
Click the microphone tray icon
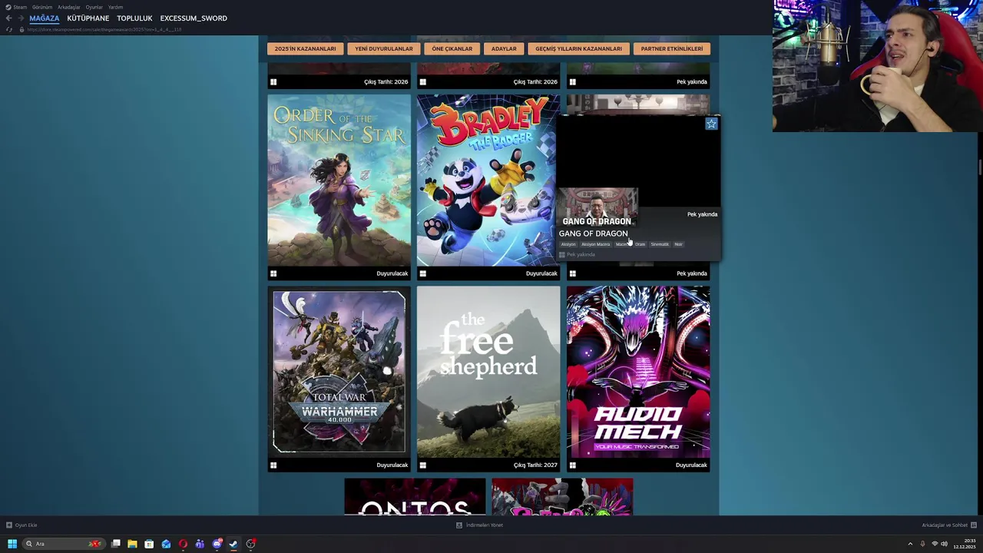coord(922,544)
